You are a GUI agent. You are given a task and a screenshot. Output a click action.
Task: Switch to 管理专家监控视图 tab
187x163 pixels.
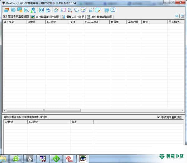pos(16,16)
